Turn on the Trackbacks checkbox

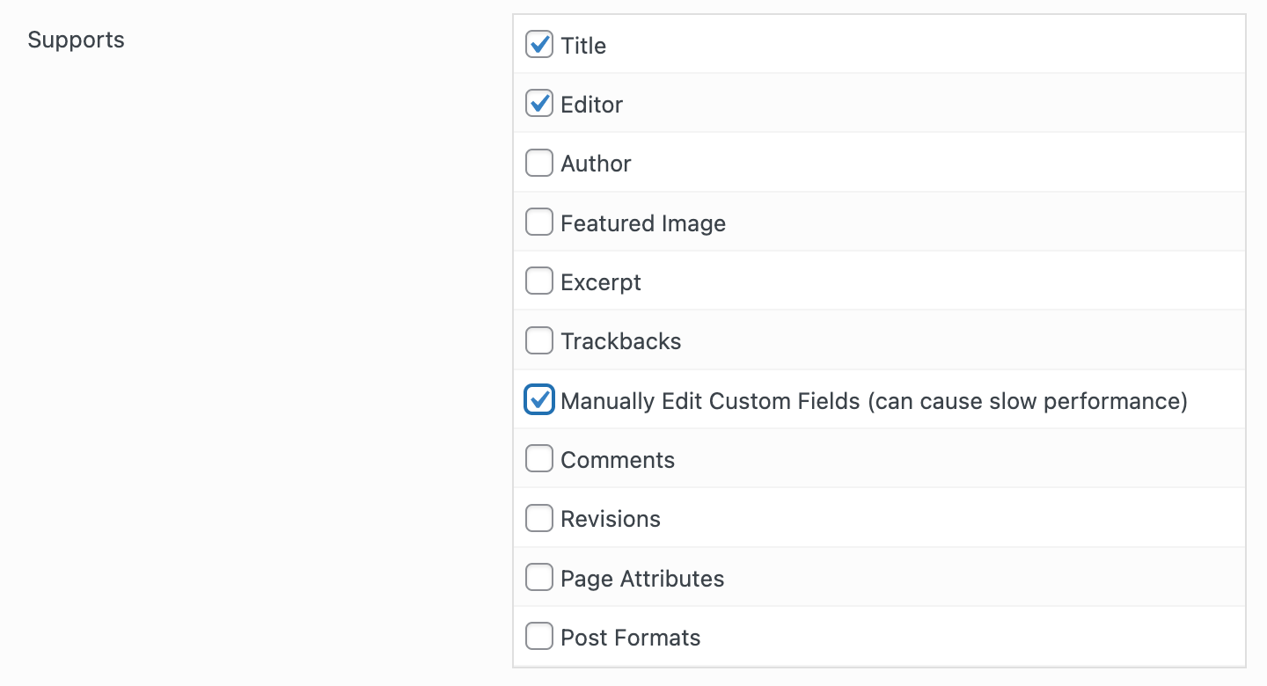click(539, 341)
